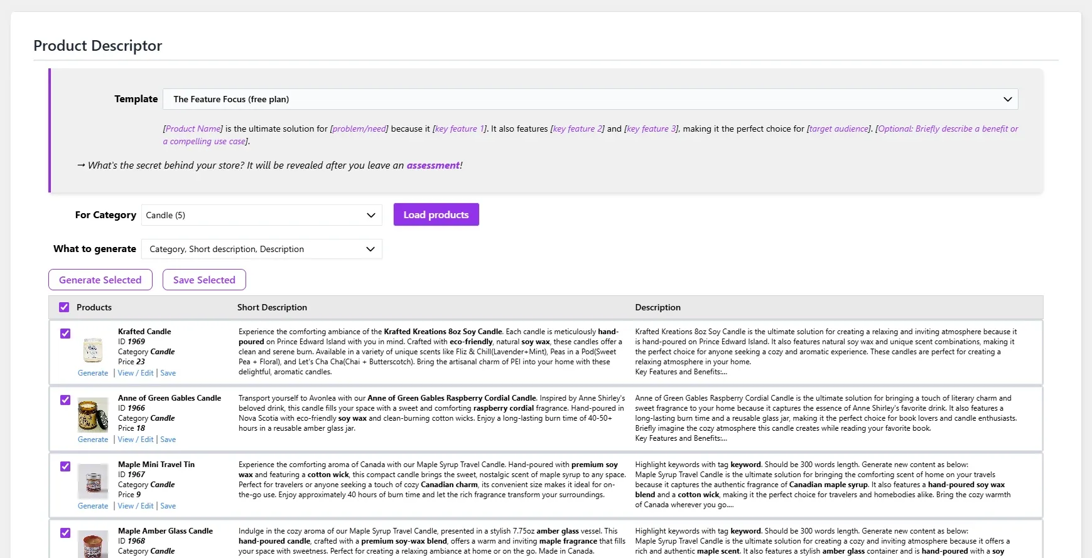Click Generate for Krafted Candle
The image size is (1092, 558).
[x=93, y=373]
